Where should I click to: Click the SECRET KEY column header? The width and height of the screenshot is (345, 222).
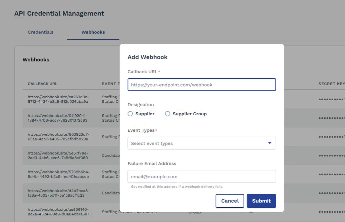(332, 84)
